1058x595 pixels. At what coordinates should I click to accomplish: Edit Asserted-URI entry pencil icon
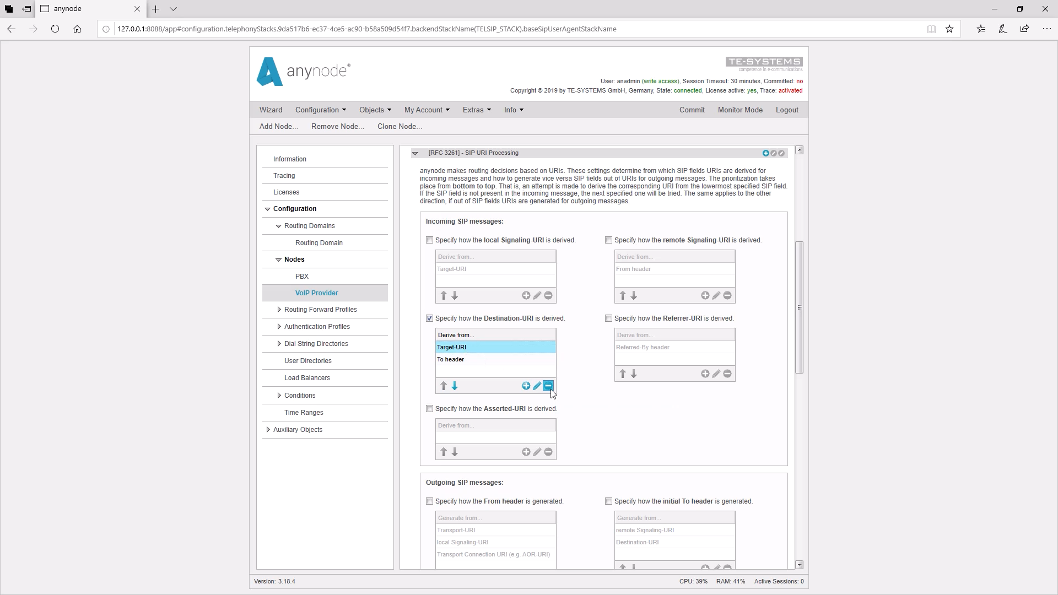[537, 452]
